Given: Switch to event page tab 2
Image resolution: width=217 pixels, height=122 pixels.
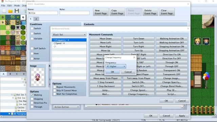Looking at the screenshot, I should coord(36,19).
